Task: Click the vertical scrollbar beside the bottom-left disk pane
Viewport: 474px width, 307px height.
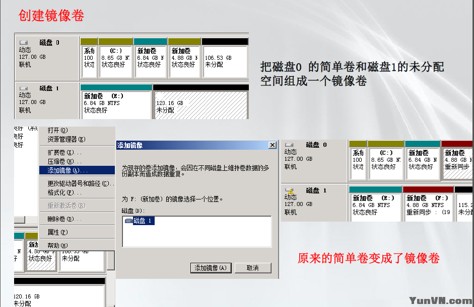Action: point(111,260)
